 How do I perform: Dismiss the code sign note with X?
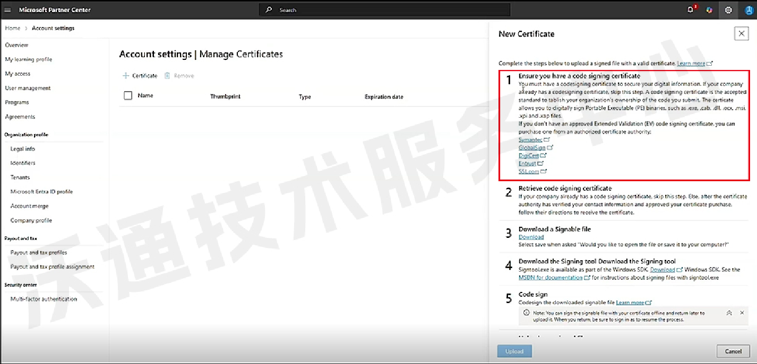coord(742,313)
